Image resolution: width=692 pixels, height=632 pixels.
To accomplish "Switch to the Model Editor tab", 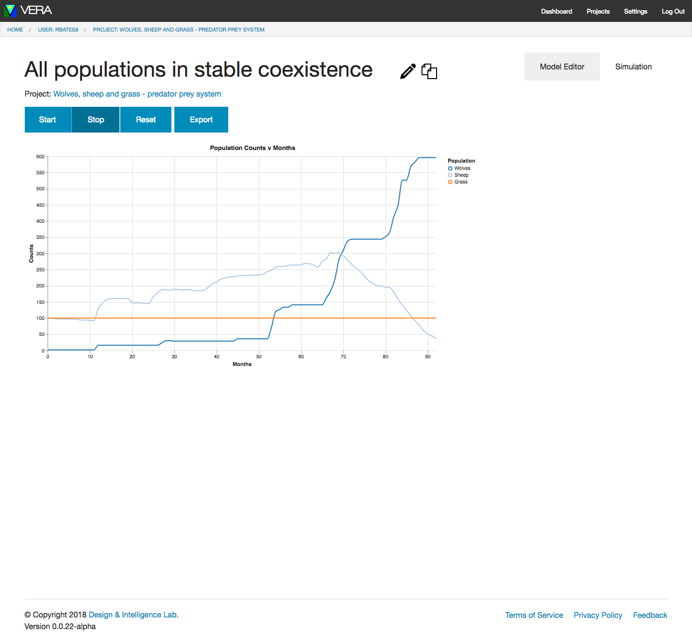I will (x=562, y=67).
